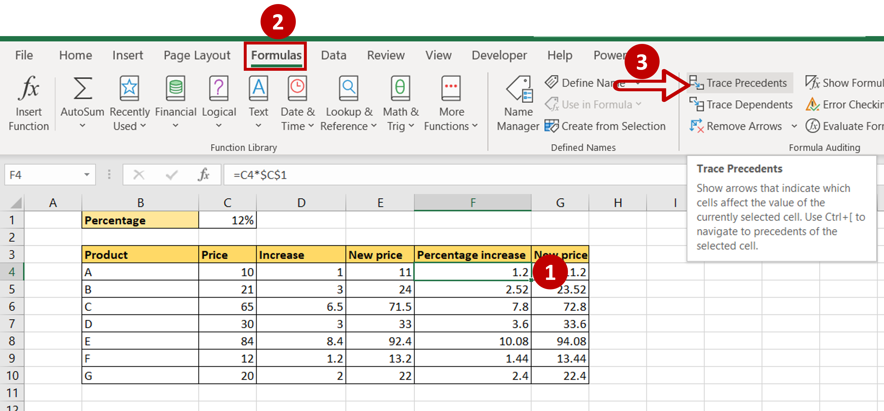Screen dimensions: 884x411
Task: Switch to the Data ribbon tab
Action: (333, 55)
